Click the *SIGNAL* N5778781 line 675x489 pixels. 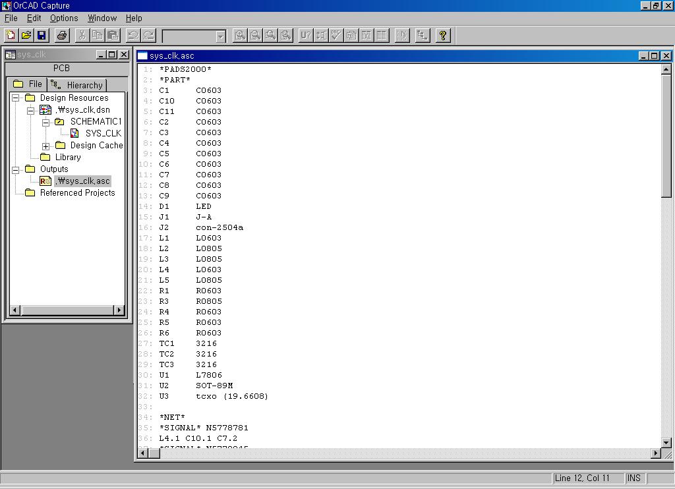pos(204,428)
